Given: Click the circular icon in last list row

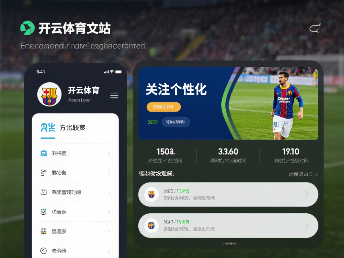Looking at the screenshot, I should click(x=44, y=251).
